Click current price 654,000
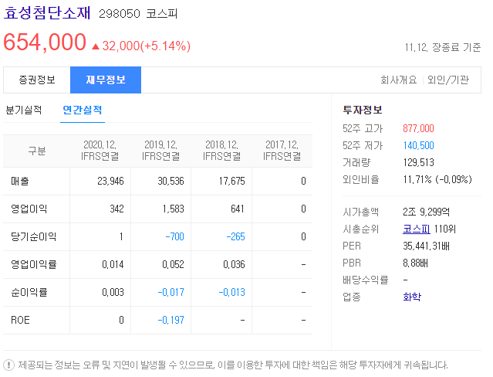493x377 pixels. click(45, 42)
